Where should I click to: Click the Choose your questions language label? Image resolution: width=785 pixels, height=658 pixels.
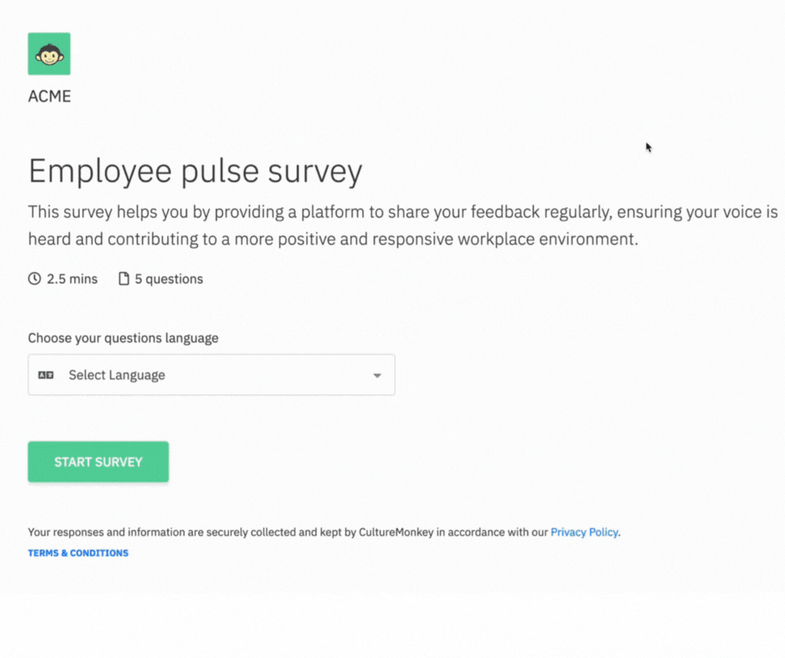[x=123, y=337]
